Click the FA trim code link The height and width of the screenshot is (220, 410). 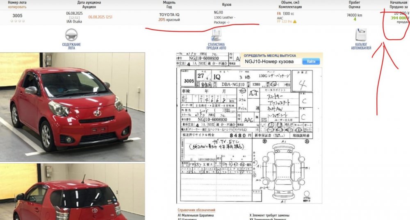click(x=279, y=14)
